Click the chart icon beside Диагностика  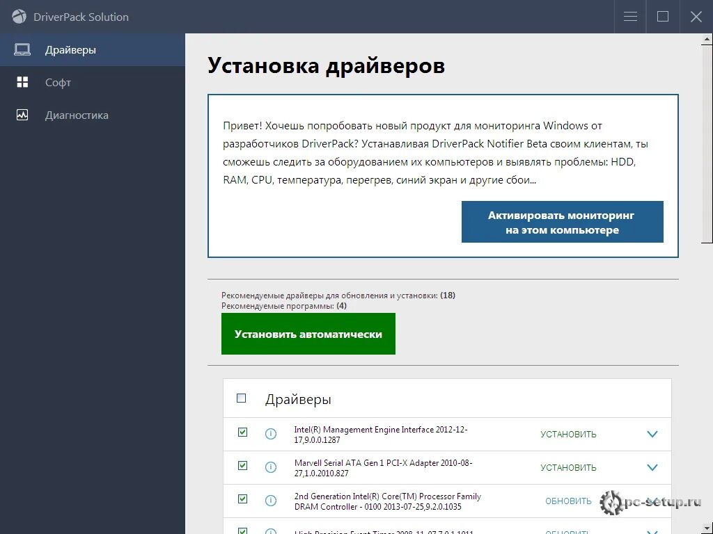(x=22, y=115)
